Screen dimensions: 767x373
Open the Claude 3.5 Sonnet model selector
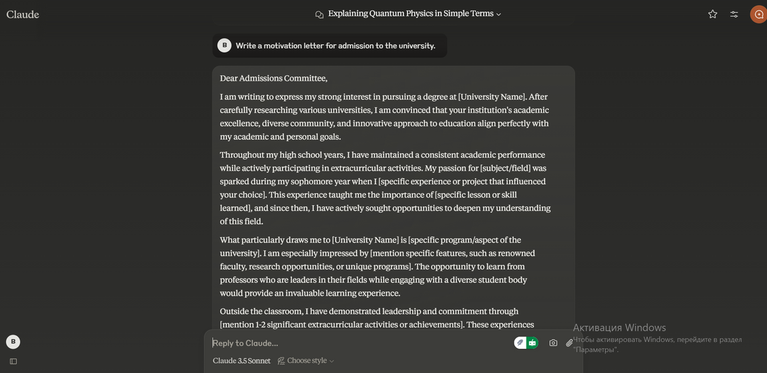(x=241, y=361)
